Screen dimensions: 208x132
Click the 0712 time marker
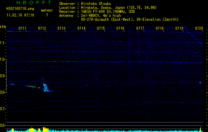click(x=42, y=28)
